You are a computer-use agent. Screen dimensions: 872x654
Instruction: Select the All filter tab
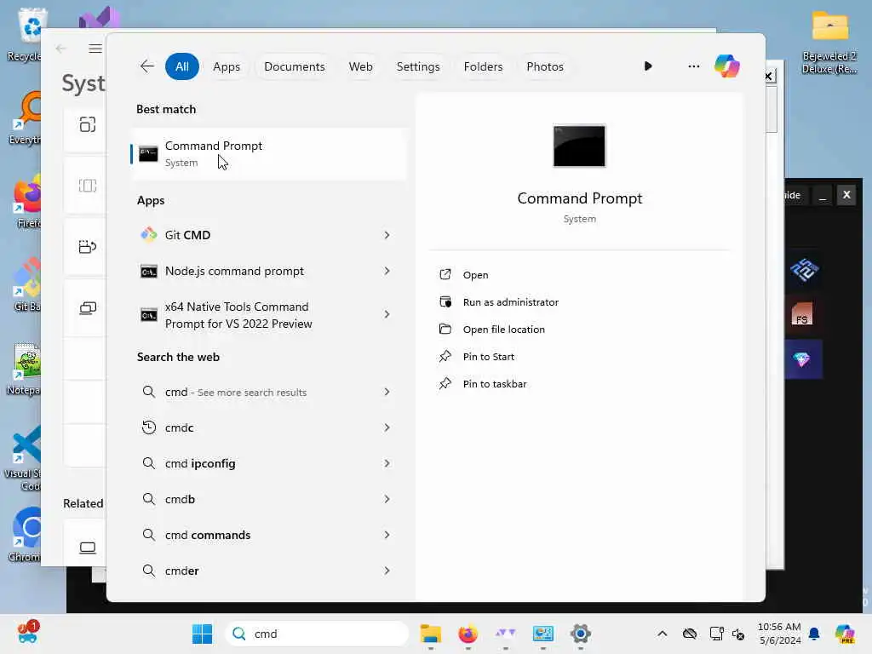click(x=182, y=66)
